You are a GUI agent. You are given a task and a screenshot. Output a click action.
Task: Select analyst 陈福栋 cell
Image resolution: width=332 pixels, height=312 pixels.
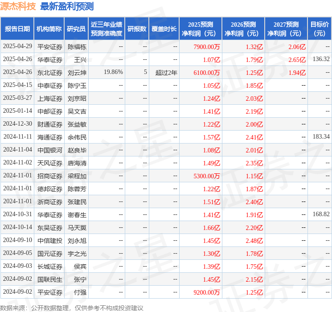[x=76, y=46]
